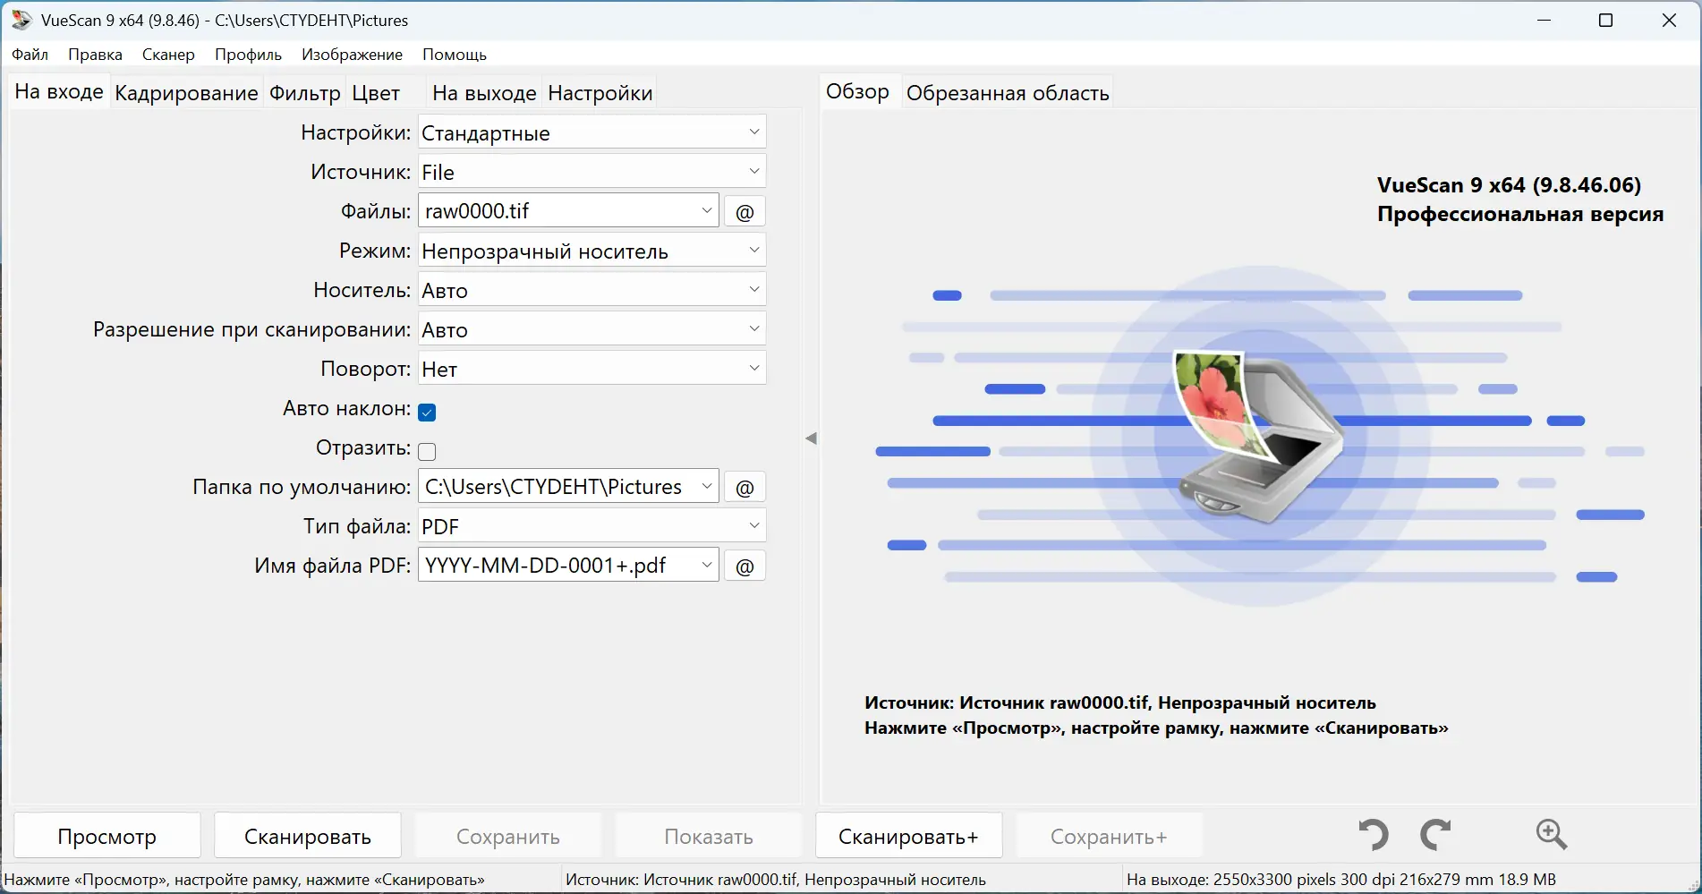
Task: Zoom into the scan preview
Action: pos(1551,834)
